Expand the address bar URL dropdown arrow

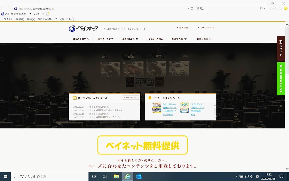coord(188,8)
